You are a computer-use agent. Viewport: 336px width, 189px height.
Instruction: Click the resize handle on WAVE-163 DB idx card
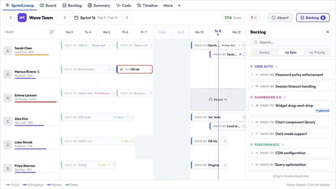click(x=225, y=141)
